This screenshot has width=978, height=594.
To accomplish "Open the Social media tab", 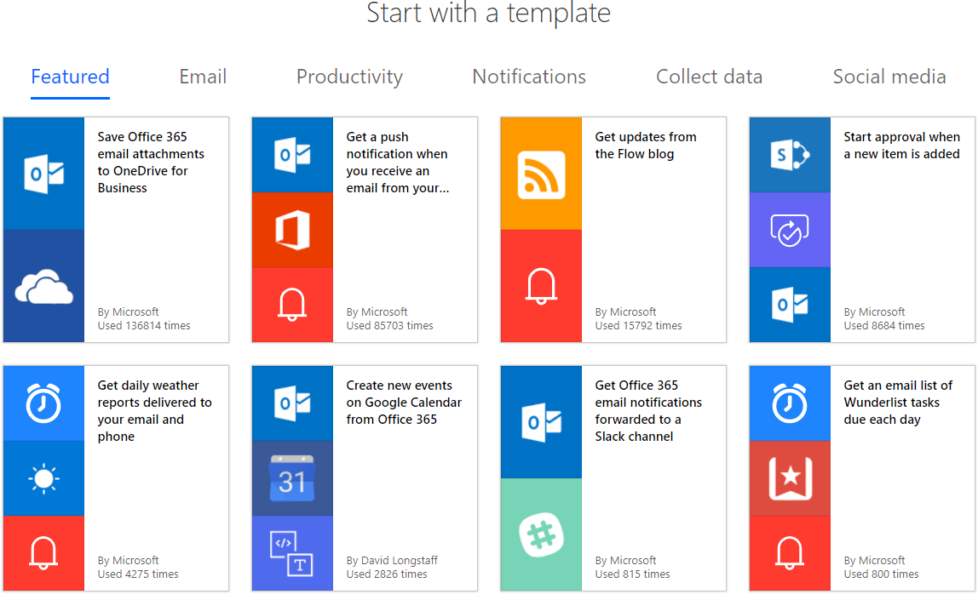I will (x=889, y=77).
